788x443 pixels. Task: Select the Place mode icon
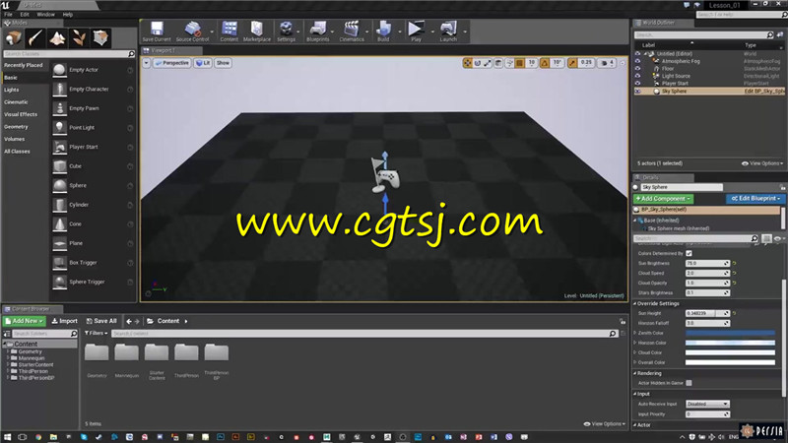14,37
